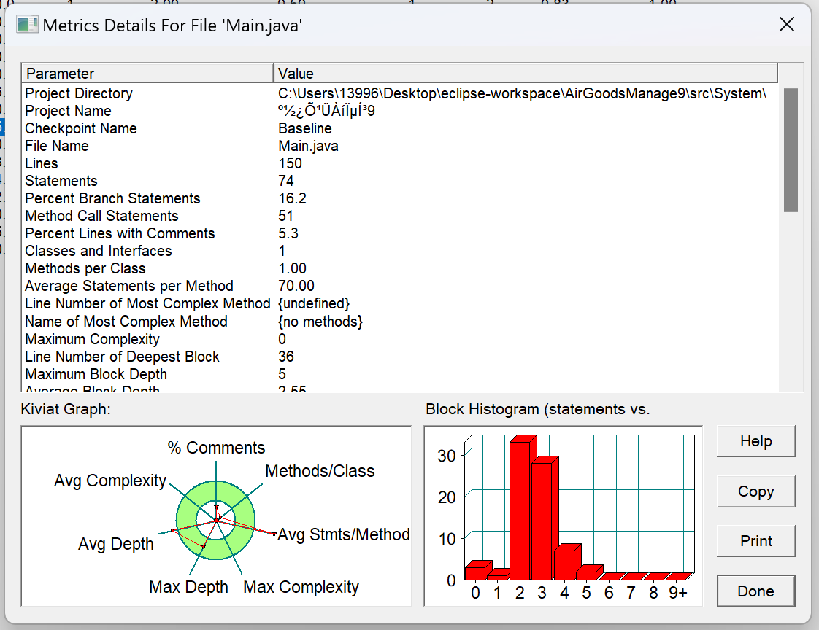The width and height of the screenshot is (819, 630).
Task: Select the Lines parameter row
Action: (x=400, y=163)
